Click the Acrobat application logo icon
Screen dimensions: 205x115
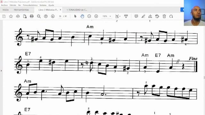coord(2,2)
